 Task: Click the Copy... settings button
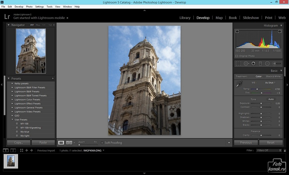click(x=19, y=142)
